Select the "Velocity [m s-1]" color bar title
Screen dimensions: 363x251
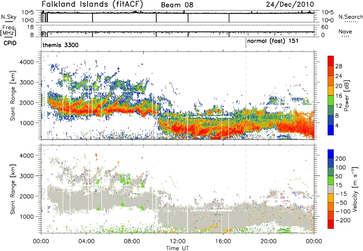(x=355, y=189)
